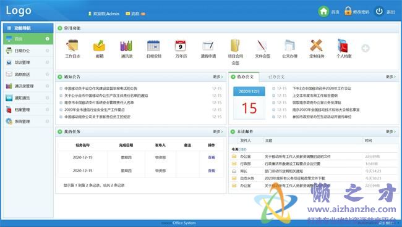Click the opened envelope icon in 局长 row
Viewport: 402px width, 227px height.
234,171
